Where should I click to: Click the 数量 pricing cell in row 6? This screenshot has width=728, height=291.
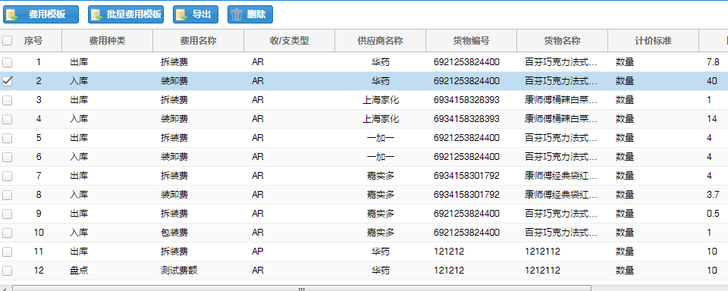[625, 157]
